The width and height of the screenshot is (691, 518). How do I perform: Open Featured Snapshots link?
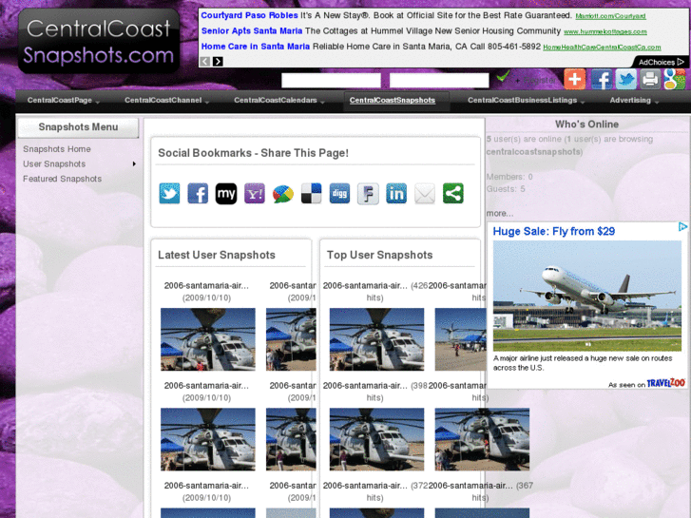(62, 179)
